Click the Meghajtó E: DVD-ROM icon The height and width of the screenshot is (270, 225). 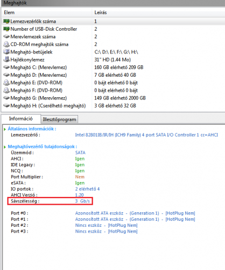coord(6,83)
